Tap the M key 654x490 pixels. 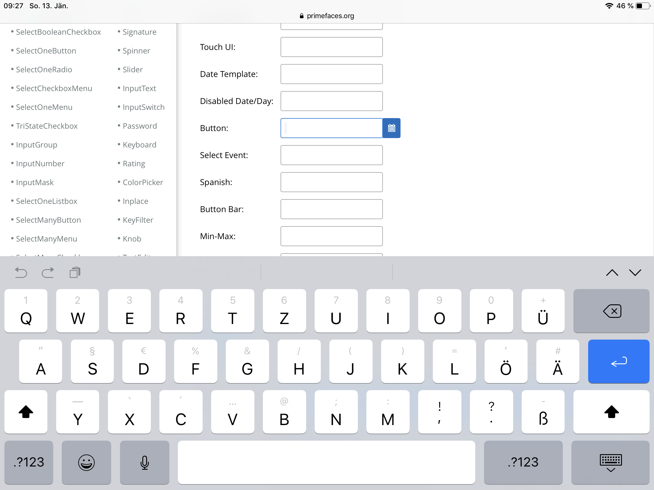pos(388,412)
